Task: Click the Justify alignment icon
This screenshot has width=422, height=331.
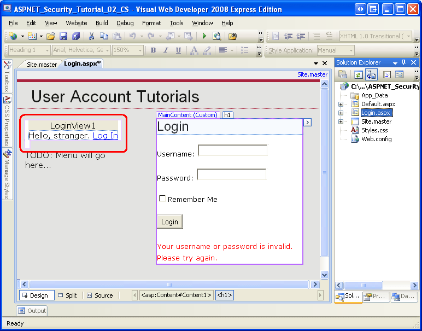Action: [222, 50]
